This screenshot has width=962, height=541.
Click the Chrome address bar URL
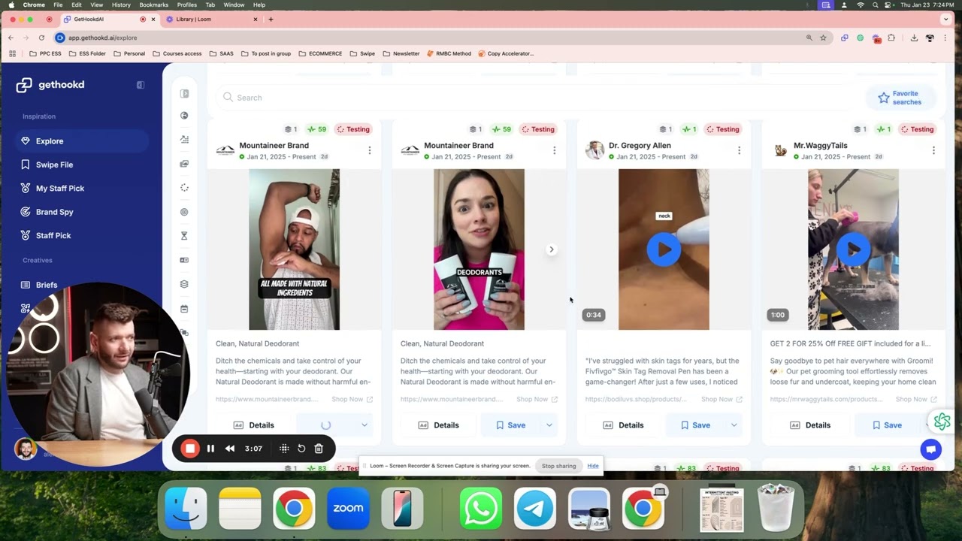[x=103, y=38]
